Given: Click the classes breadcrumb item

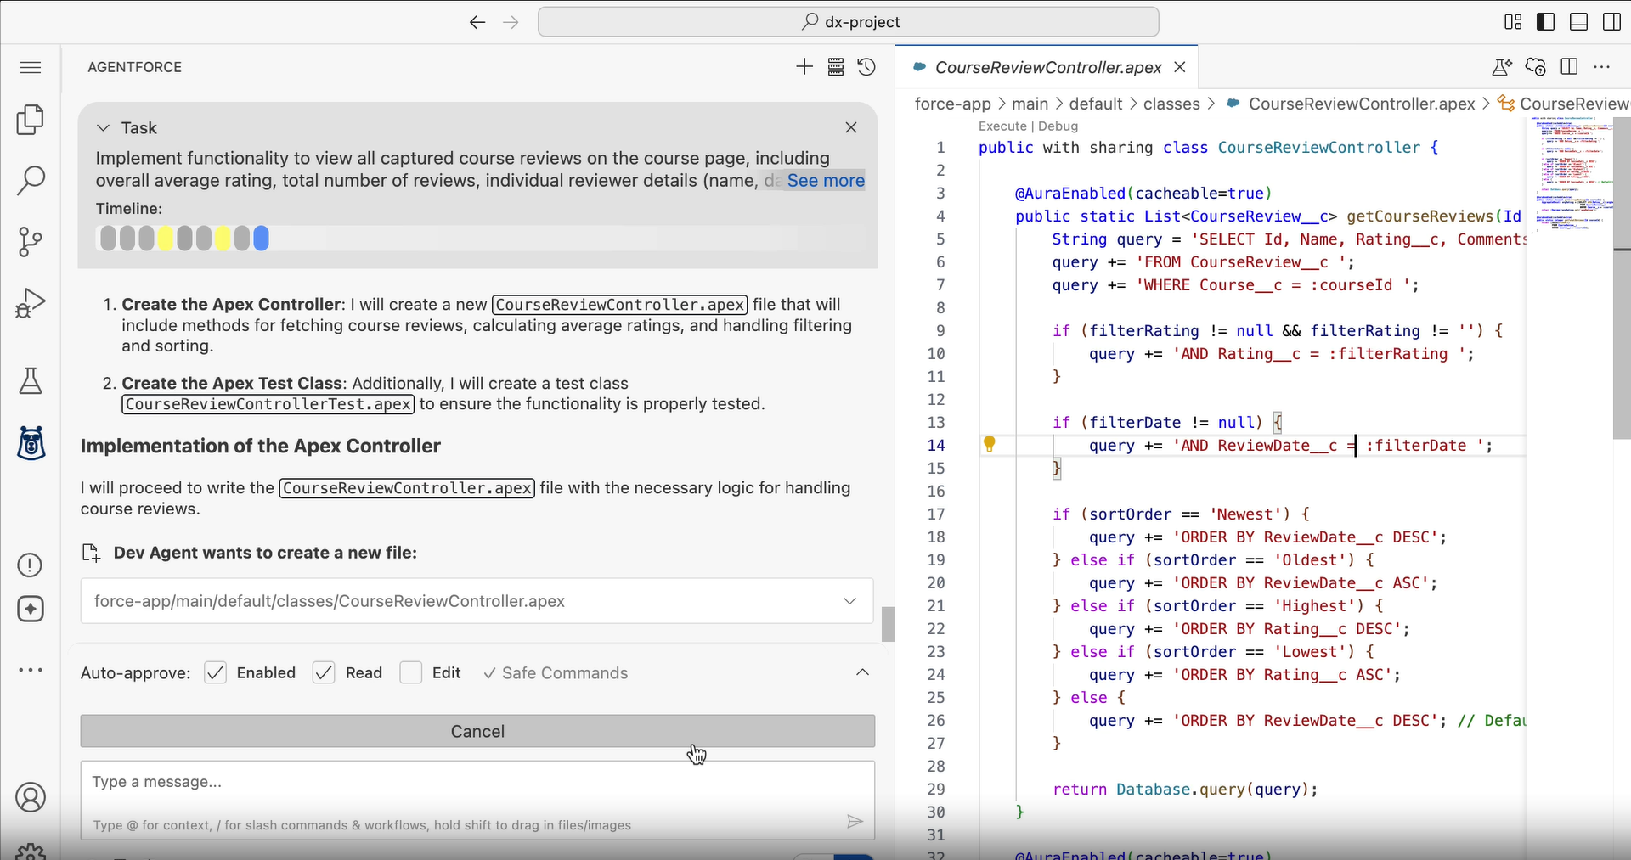Looking at the screenshot, I should click(x=1171, y=104).
